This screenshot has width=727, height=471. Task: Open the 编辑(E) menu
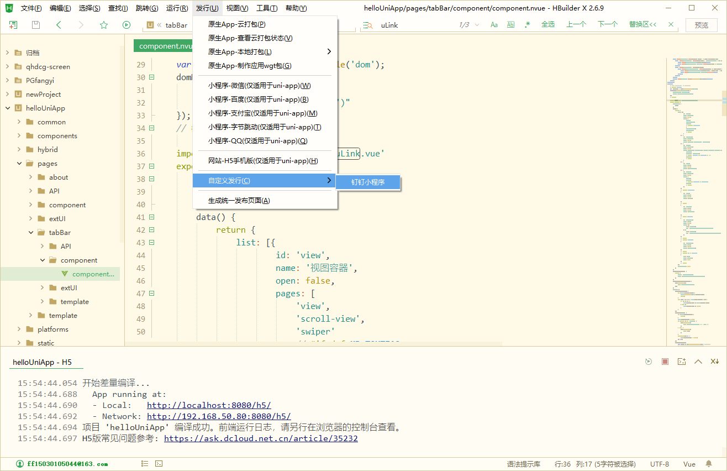[60, 8]
